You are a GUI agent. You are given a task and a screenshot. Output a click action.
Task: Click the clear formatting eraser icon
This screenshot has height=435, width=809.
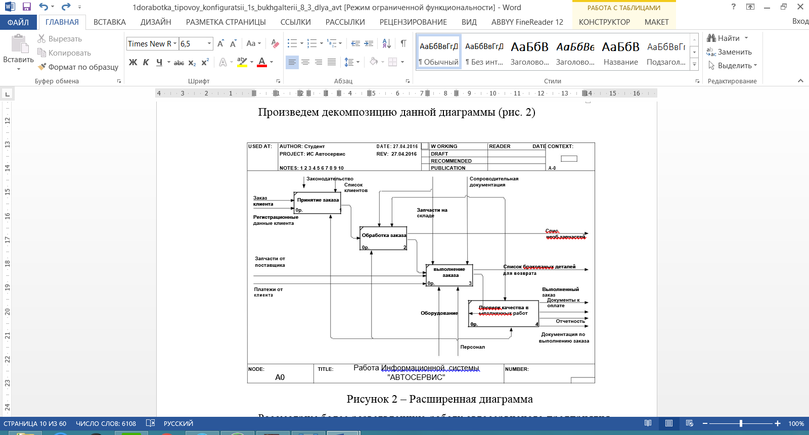coord(275,44)
